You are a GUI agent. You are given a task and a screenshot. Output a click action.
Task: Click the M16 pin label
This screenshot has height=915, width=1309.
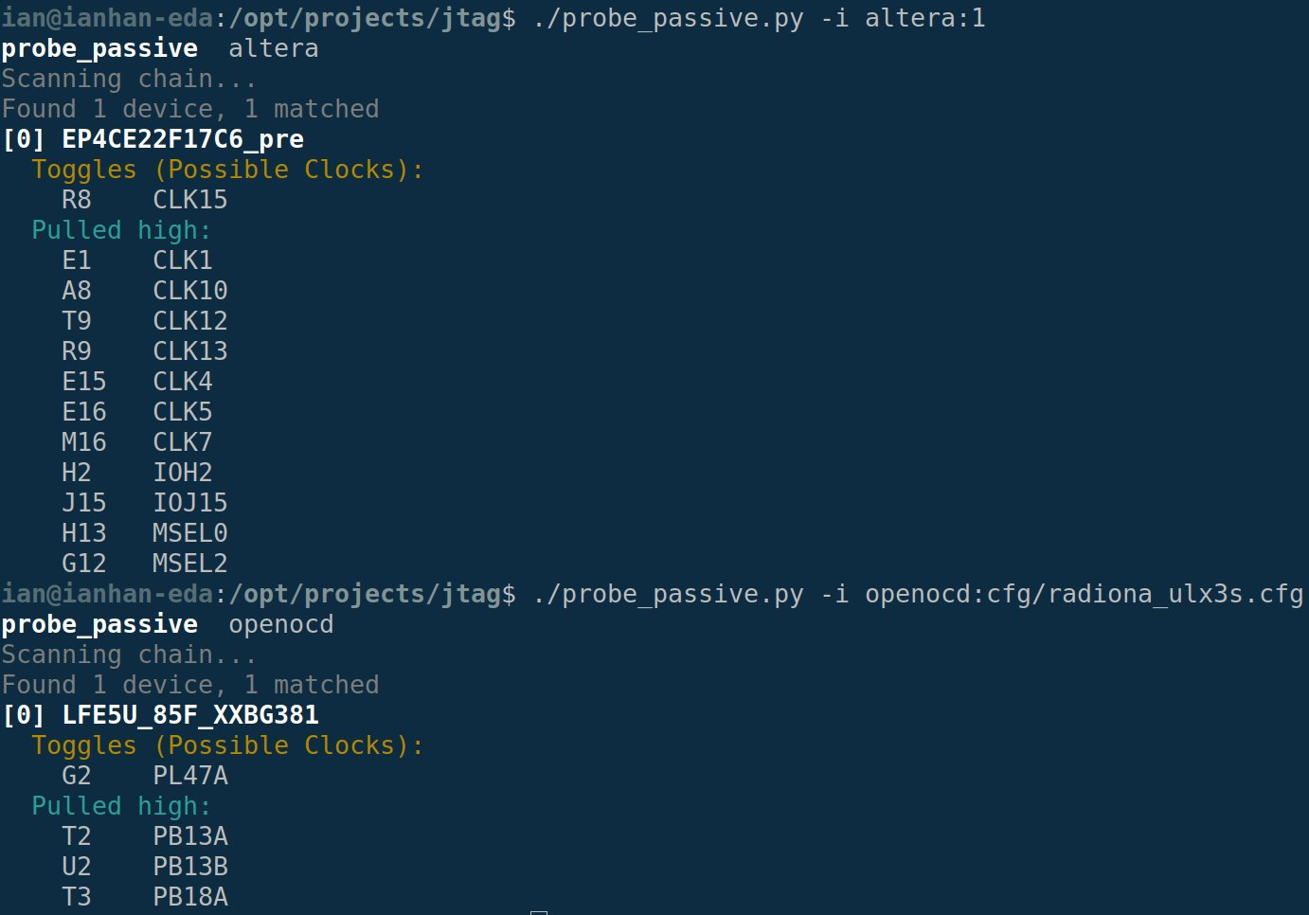(x=84, y=442)
